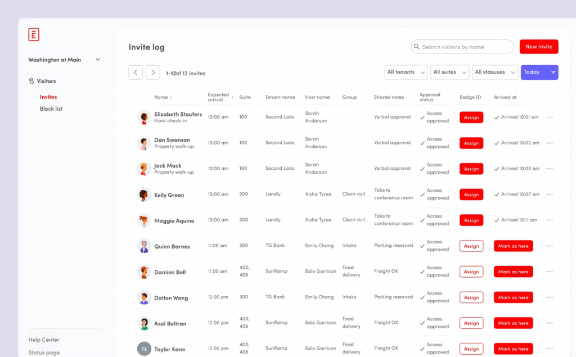Open the All tenants filter dropdown
The width and height of the screenshot is (576, 357).
[406, 73]
